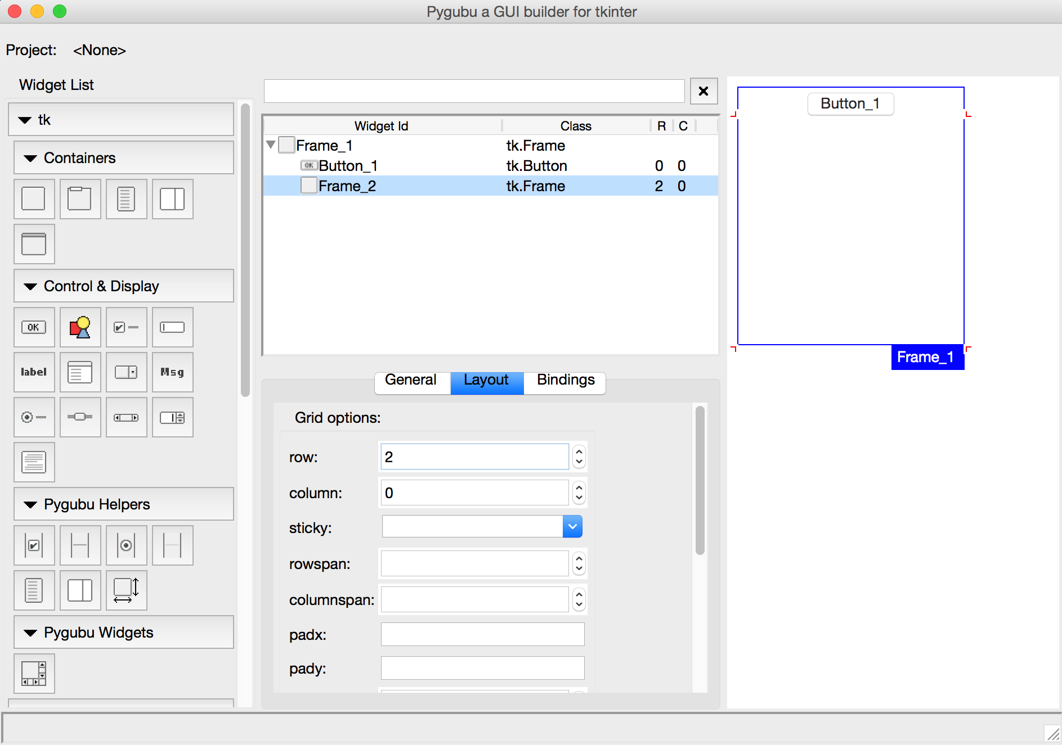Viewport: 1062px width, 745px height.
Task: Pick the box with resize arrows helper icon
Action: click(126, 590)
